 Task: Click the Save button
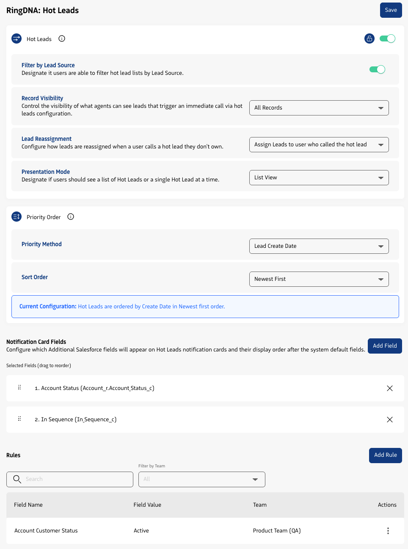click(x=391, y=10)
